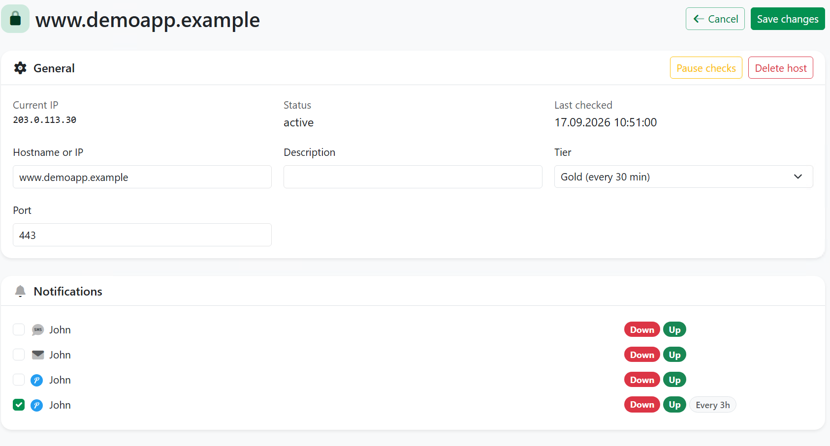The image size is (830, 446).
Task: Click the "Current IP" label
Action: point(35,105)
